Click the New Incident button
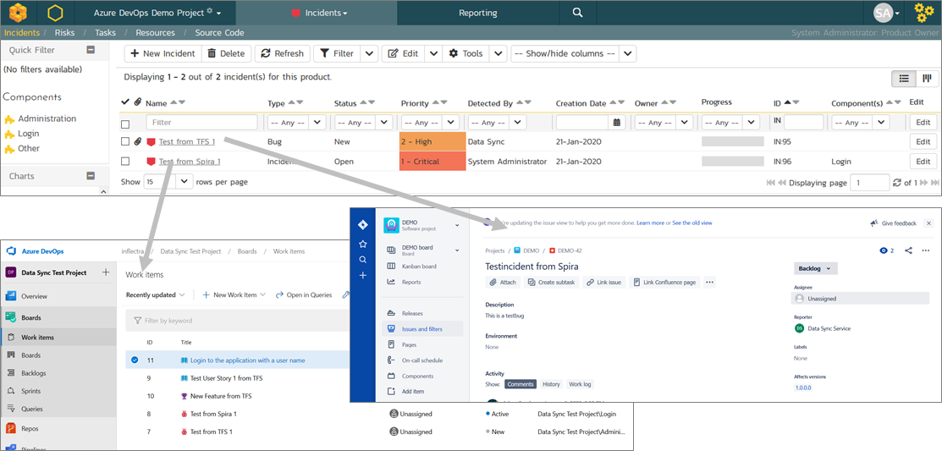The height and width of the screenshot is (451, 942). [162, 53]
